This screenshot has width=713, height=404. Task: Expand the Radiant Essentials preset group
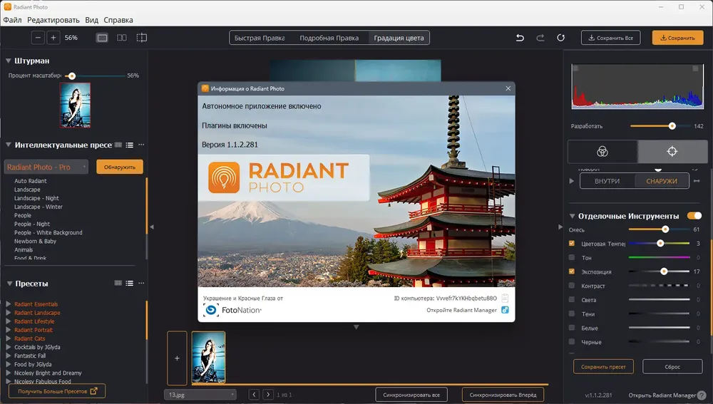(8, 304)
